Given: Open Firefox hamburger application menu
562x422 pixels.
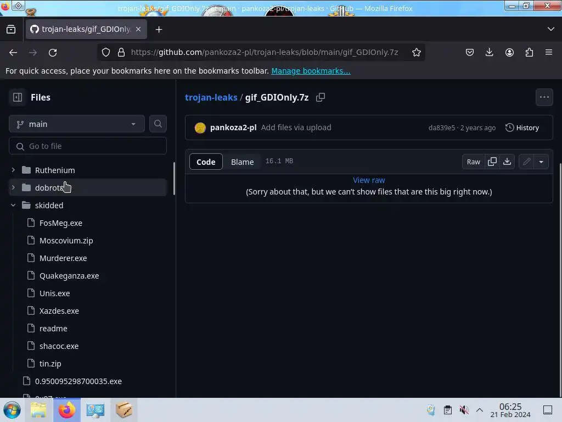Looking at the screenshot, I should tap(549, 52).
